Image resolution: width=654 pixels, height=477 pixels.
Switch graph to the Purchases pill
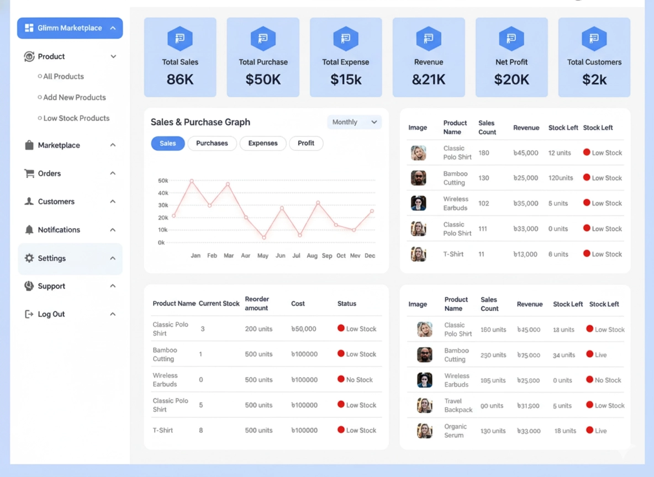(212, 144)
